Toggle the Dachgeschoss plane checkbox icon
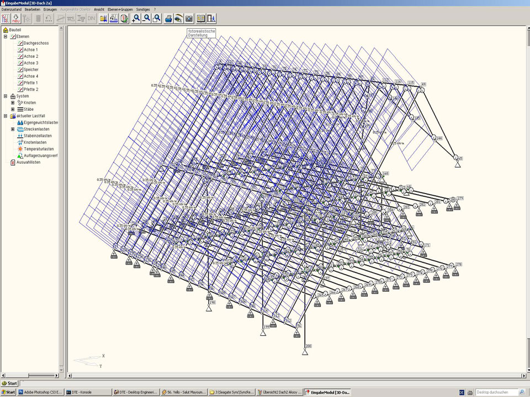 tap(20, 43)
